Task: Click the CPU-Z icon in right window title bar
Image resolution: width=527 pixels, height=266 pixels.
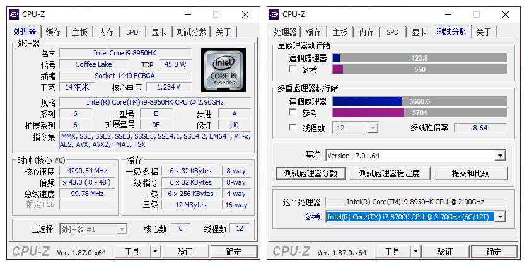Action: [274, 14]
